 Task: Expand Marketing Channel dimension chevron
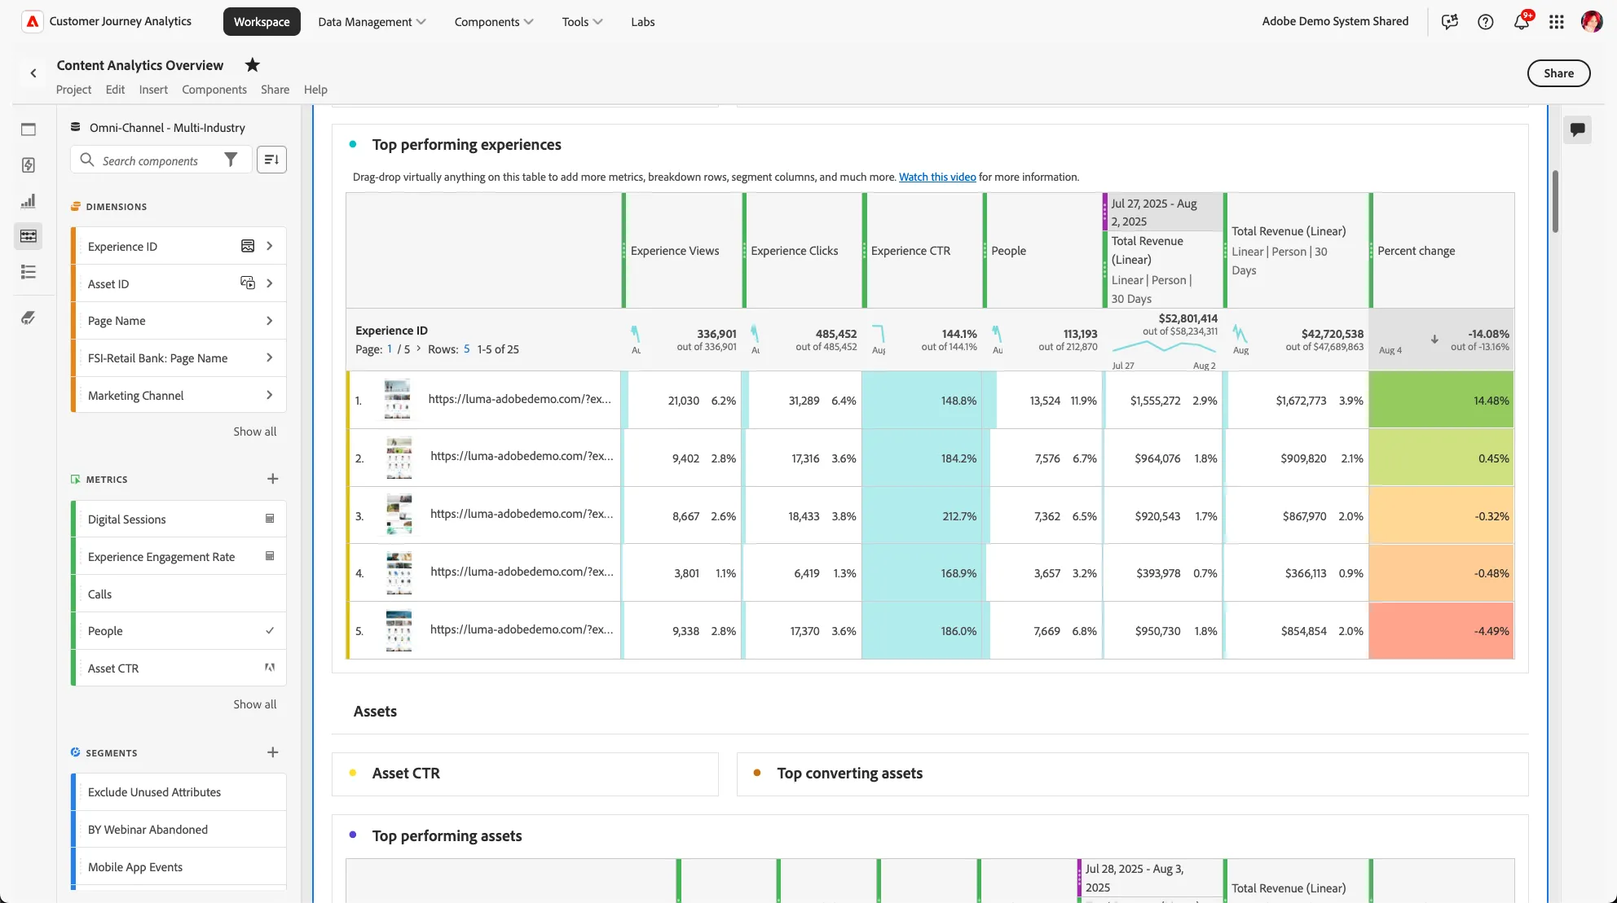point(270,395)
